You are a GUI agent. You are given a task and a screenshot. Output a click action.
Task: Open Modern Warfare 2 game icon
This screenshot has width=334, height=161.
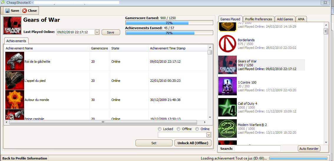[227, 128]
